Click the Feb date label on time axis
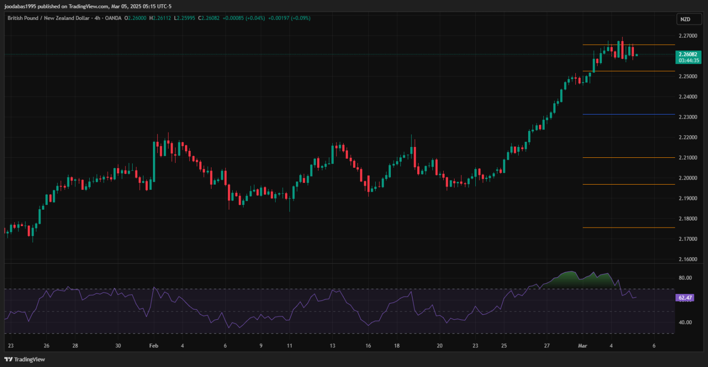The width and height of the screenshot is (708, 367). (x=154, y=346)
